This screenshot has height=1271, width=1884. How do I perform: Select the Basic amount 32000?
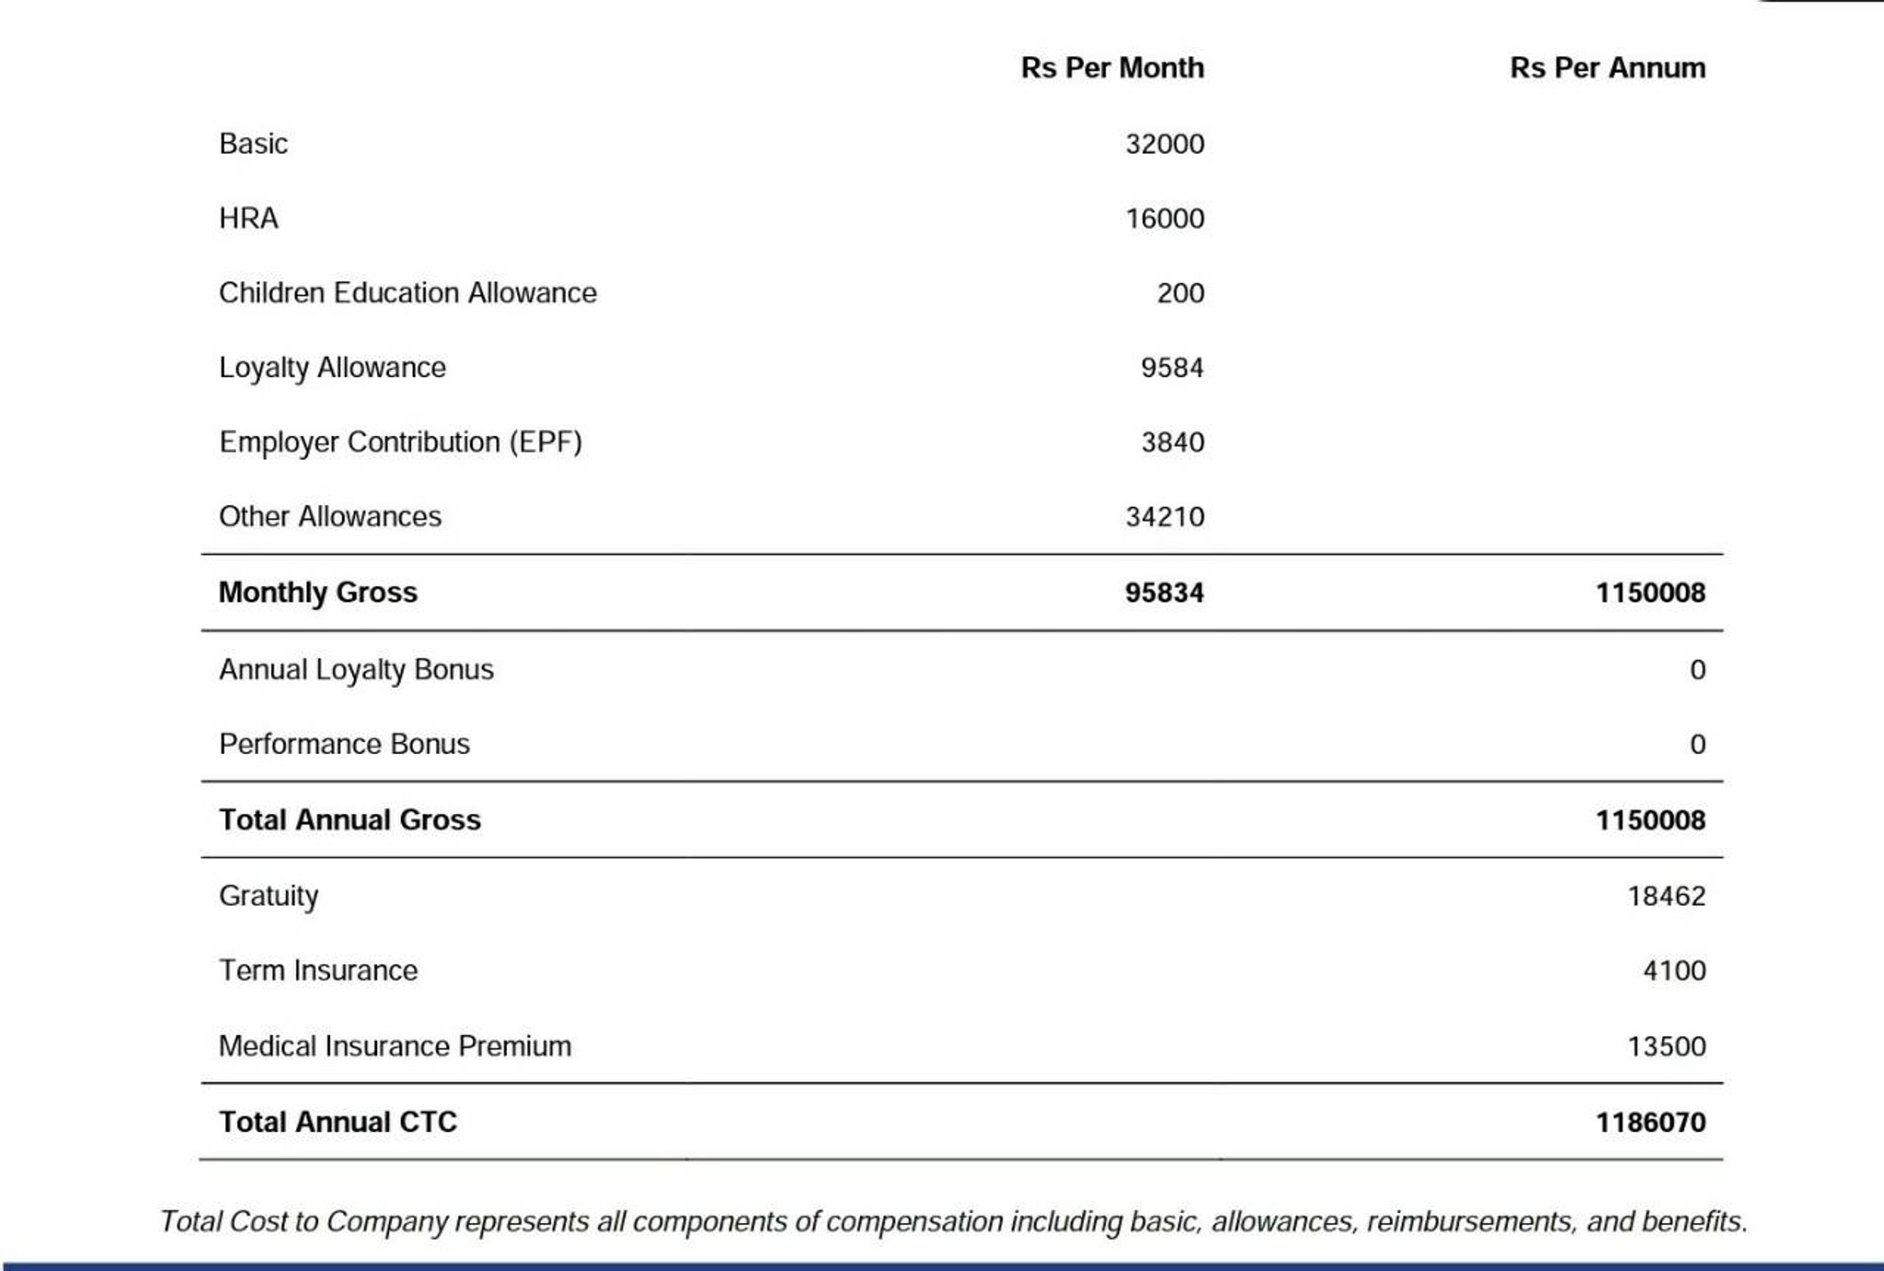[1165, 143]
